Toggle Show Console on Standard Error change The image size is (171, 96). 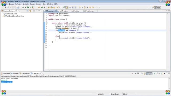click(x=151, y=74)
